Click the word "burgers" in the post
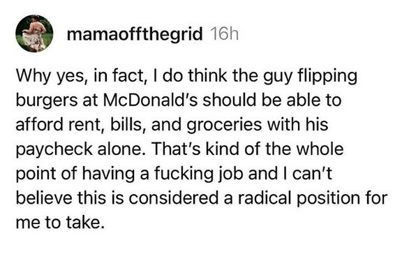This screenshot has height=261, width=402. coord(47,101)
